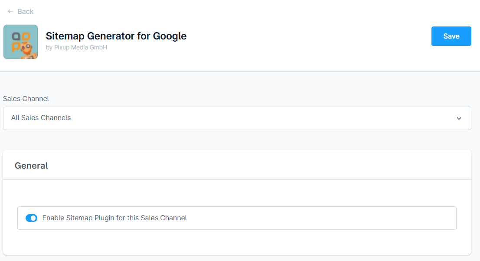
Task: Click the blank area below the toggle row
Action: 237,242
